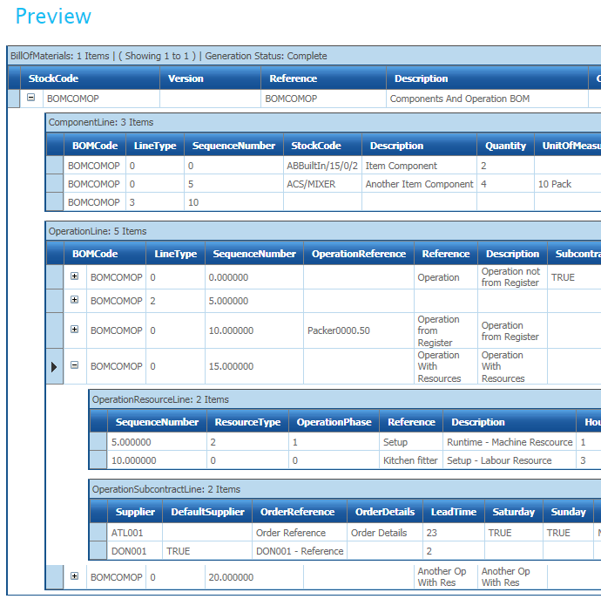Expand operation row with sequence 5.000000

74,300
